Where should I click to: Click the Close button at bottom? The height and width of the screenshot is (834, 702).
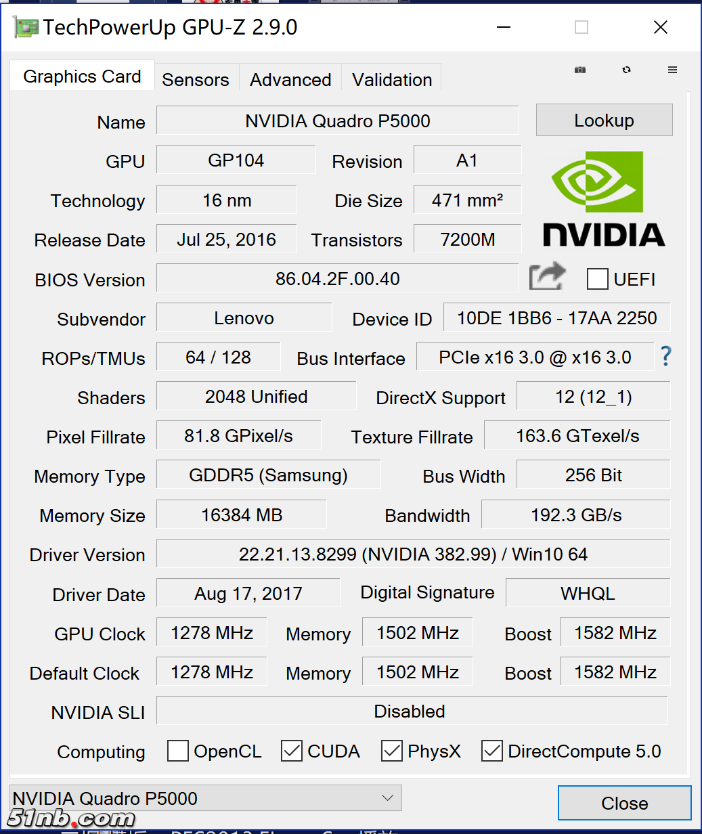coord(624,804)
